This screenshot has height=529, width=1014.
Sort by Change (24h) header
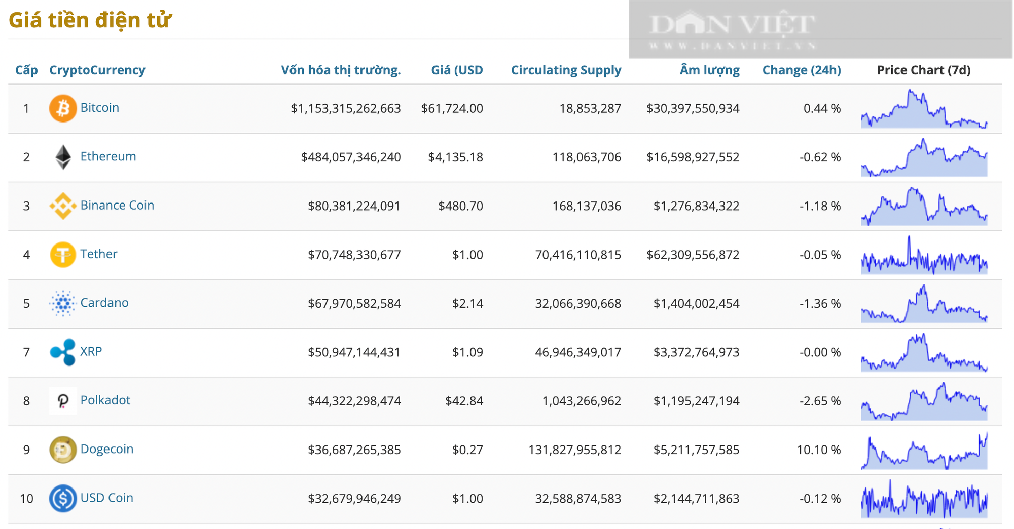coord(802,70)
